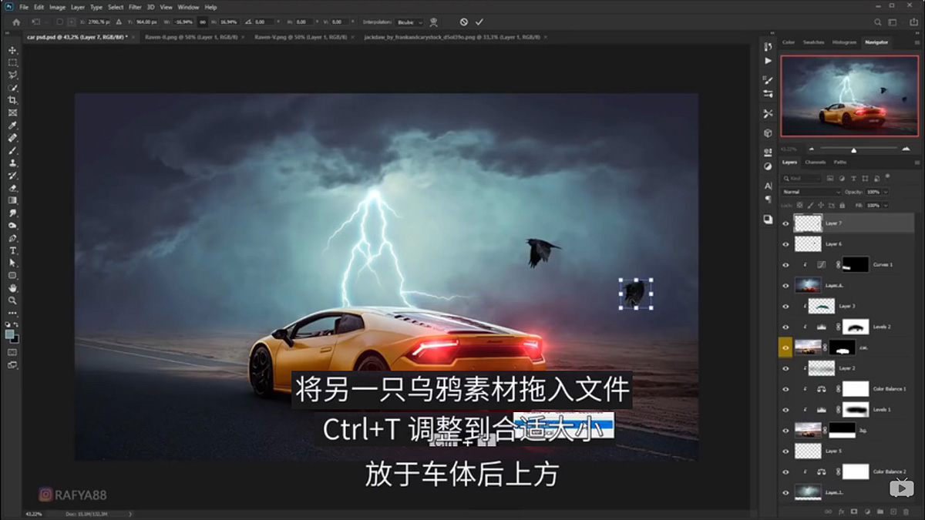Select the Lasso tool
Image resolution: width=925 pixels, height=520 pixels.
click(12, 74)
